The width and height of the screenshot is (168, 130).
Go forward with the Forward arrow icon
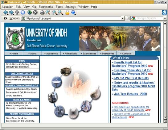click(11, 12)
